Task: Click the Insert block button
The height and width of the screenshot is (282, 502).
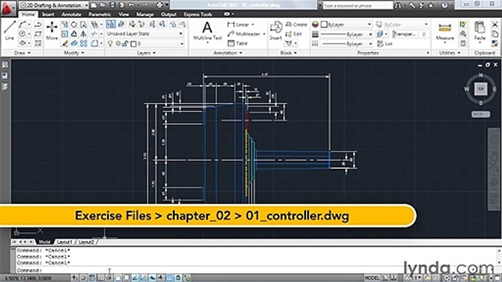Action: coord(276,31)
